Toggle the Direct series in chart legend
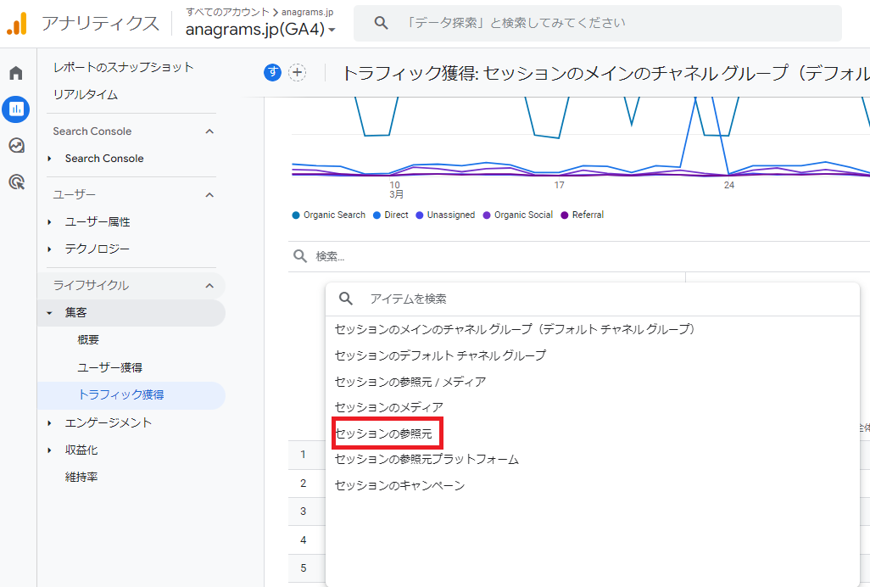870x587 pixels. pyautogui.click(x=390, y=215)
